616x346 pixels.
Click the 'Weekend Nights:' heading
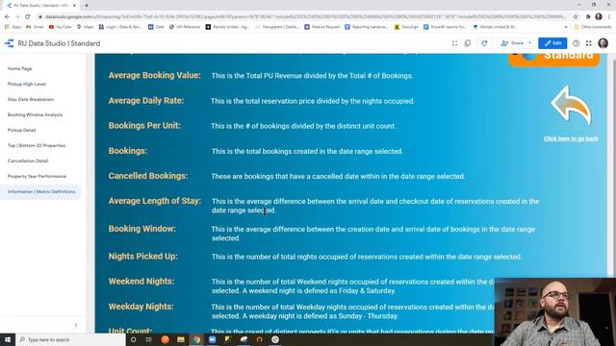[141, 282]
